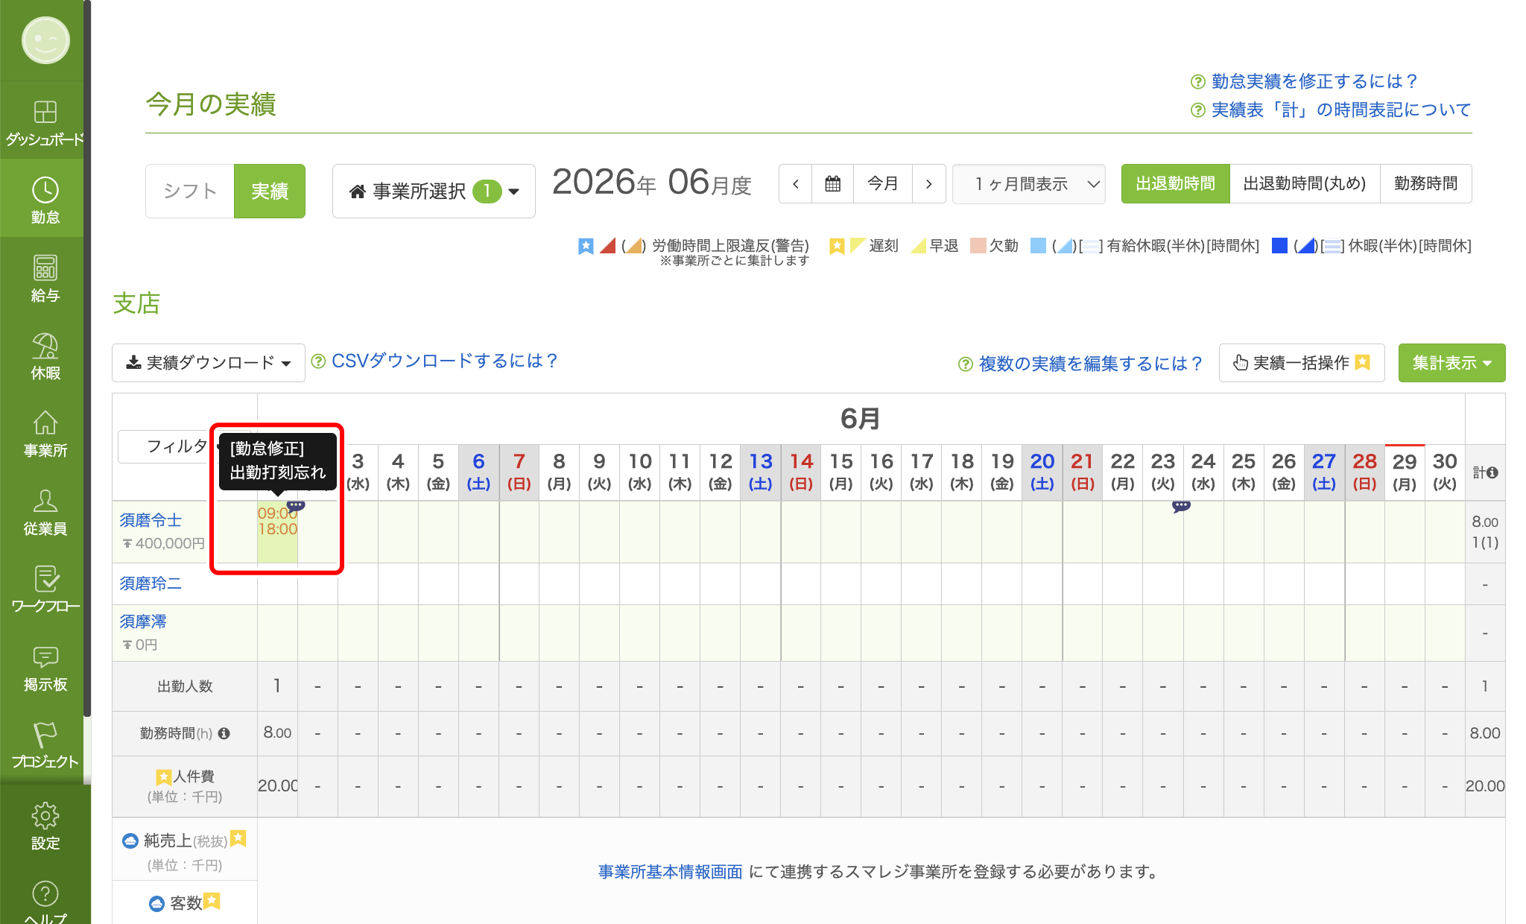
Task: Open the 休暇 leave section
Action: tap(45, 356)
